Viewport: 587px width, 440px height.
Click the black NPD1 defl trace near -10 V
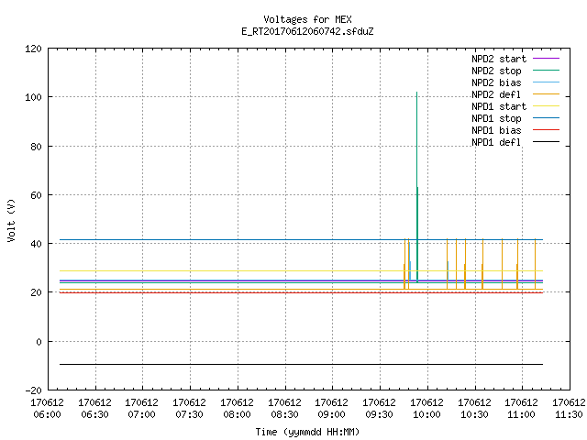[x=302, y=364]
